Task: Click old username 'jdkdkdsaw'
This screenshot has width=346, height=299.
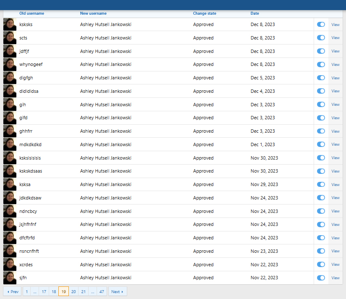Action: click(30, 198)
